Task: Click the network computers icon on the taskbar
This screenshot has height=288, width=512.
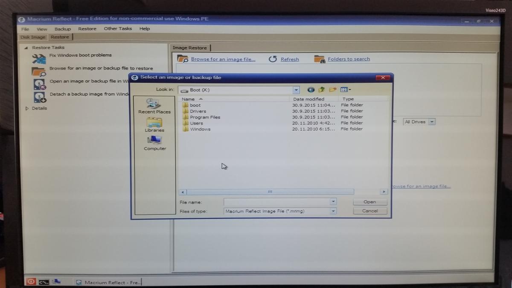Action: (x=56, y=282)
